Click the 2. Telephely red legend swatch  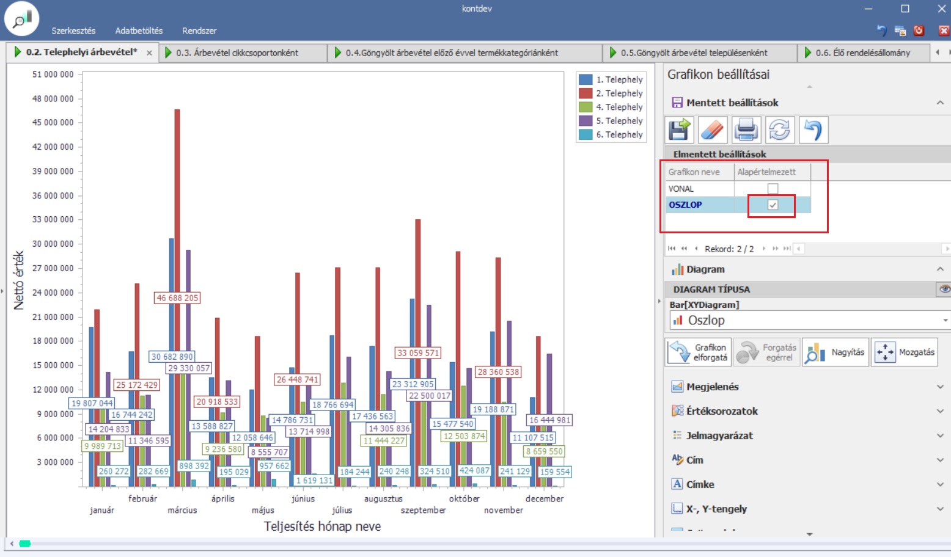pyautogui.click(x=585, y=93)
